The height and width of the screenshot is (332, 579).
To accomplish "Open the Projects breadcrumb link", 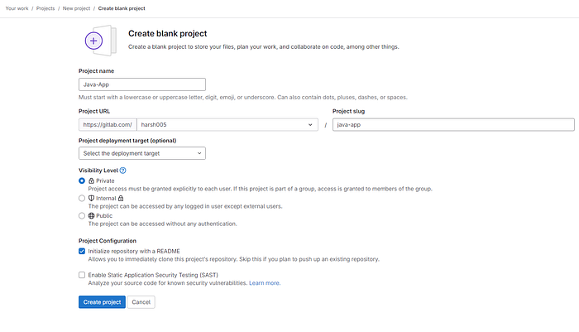I will click(x=45, y=8).
